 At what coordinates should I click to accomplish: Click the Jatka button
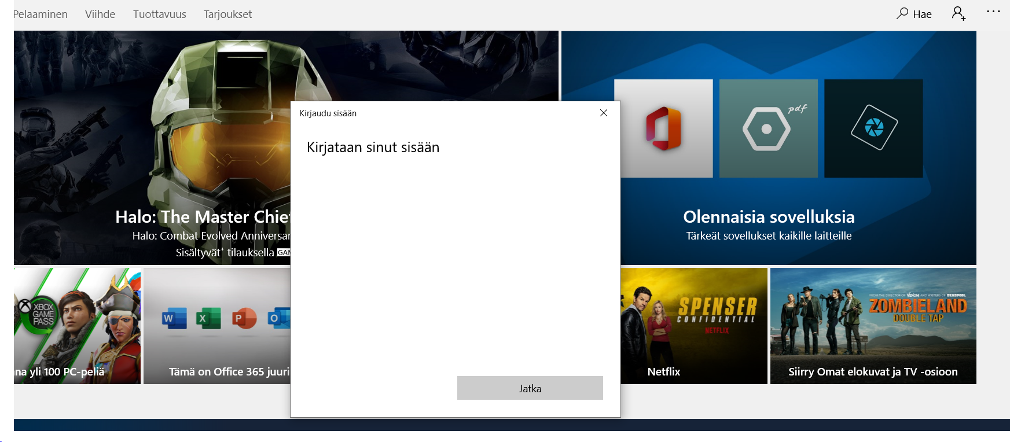[x=530, y=388]
